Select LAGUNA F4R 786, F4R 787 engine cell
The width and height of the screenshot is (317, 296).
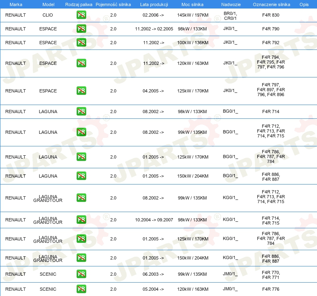point(271,157)
